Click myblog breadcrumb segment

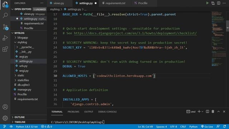[55, 9]
